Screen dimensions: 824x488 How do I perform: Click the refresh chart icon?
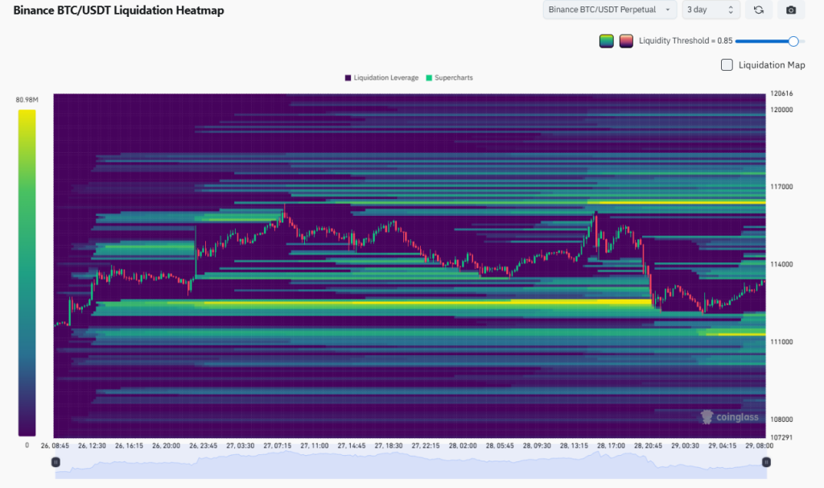[758, 10]
